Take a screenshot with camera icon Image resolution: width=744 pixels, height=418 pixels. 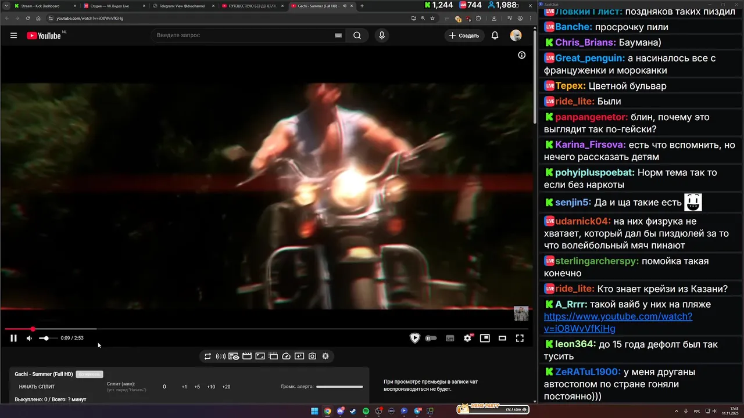click(312, 356)
